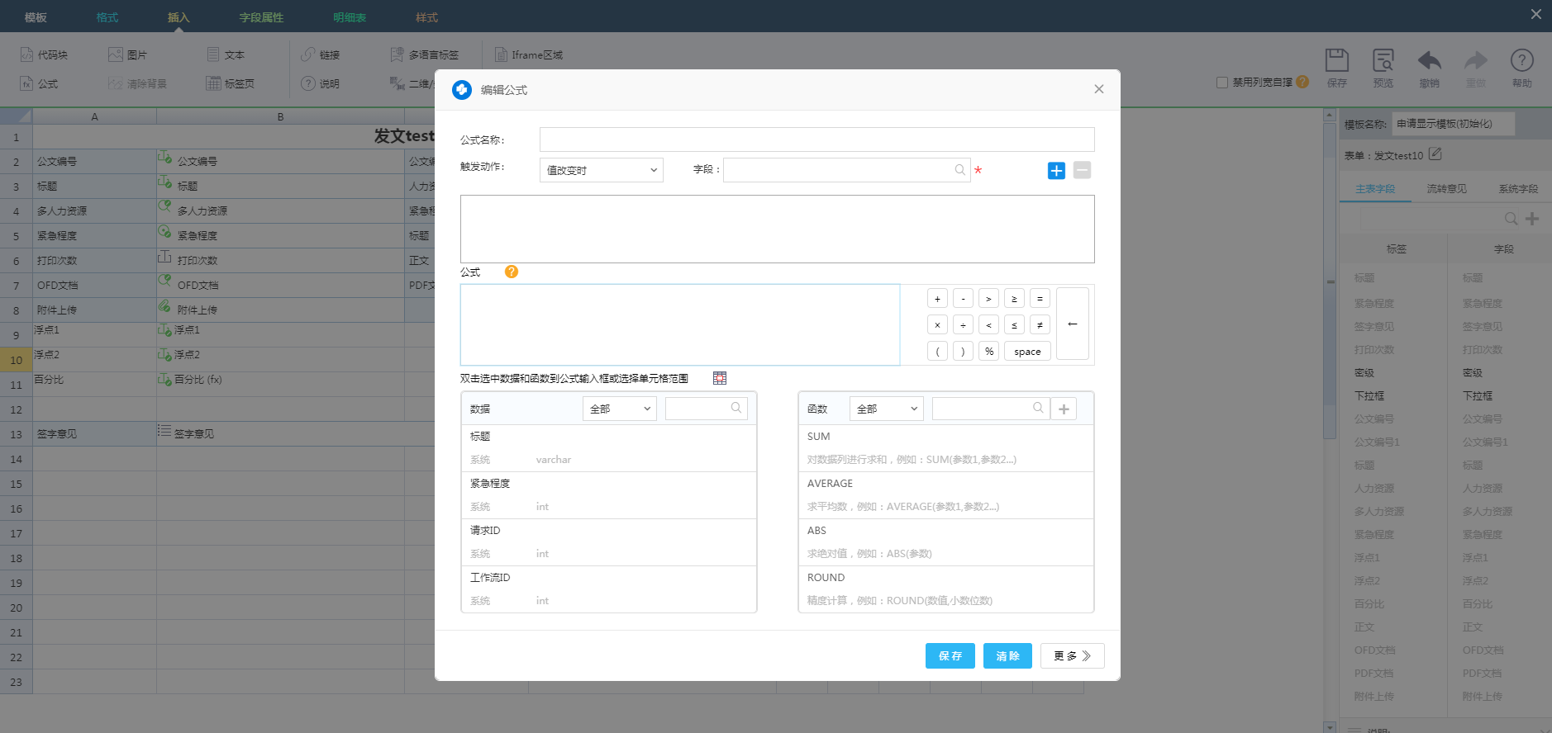Expand the 更多 options button

click(1072, 655)
